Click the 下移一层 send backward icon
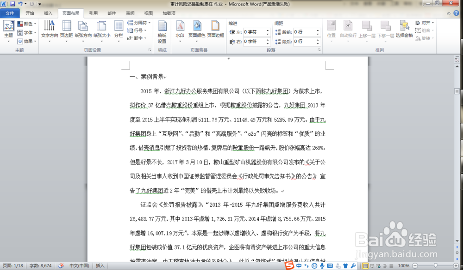The width and height of the screenshot is (463, 270). (386, 26)
